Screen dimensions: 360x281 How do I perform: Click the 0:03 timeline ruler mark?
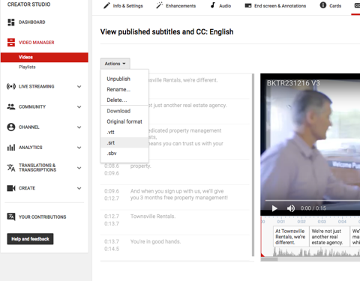322,222
